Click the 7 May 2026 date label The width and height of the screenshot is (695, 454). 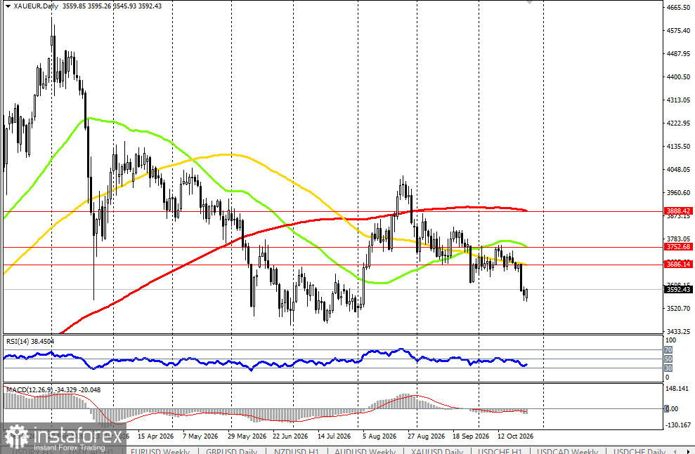tap(200, 436)
